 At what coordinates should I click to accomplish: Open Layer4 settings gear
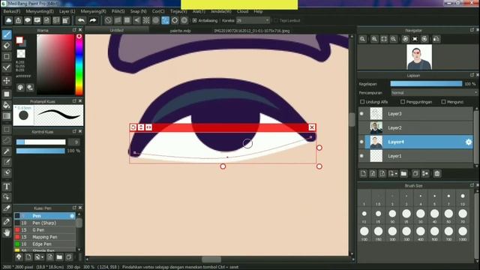click(468, 142)
